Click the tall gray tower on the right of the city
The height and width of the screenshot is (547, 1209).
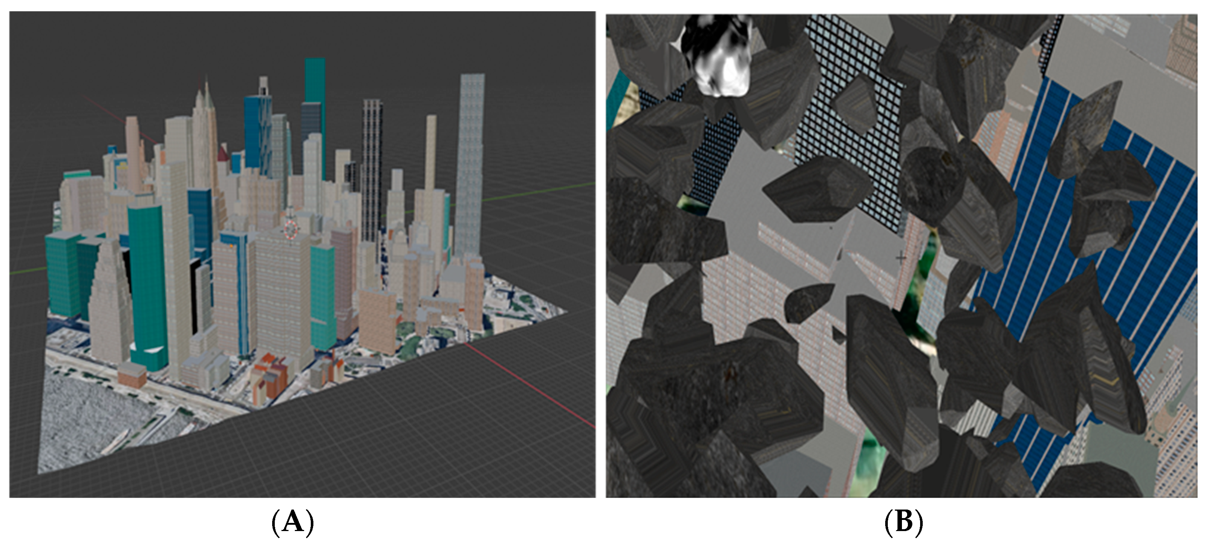[x=471, y=159]
